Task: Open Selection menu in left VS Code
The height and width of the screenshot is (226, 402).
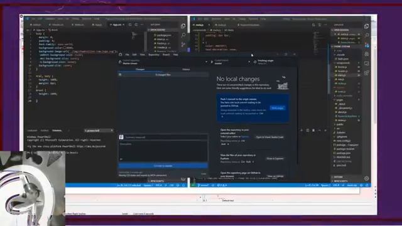Action: [50, 19]
